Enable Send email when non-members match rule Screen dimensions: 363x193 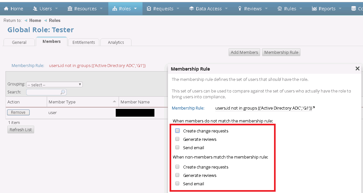[x=177, y=183]
